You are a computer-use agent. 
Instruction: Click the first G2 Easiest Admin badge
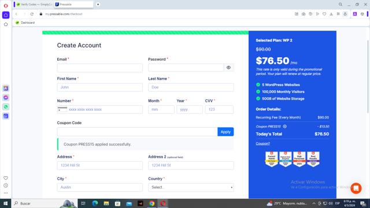tap(271, 159)
